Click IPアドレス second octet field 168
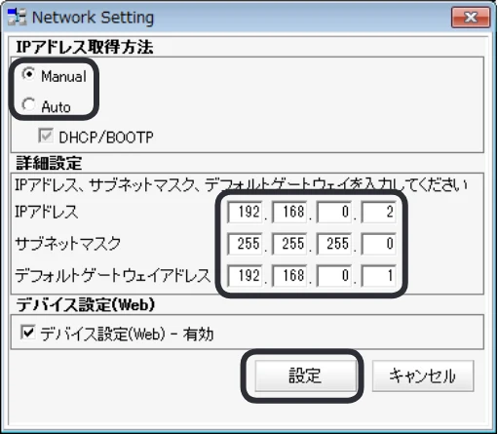 (x=289, y=212)
